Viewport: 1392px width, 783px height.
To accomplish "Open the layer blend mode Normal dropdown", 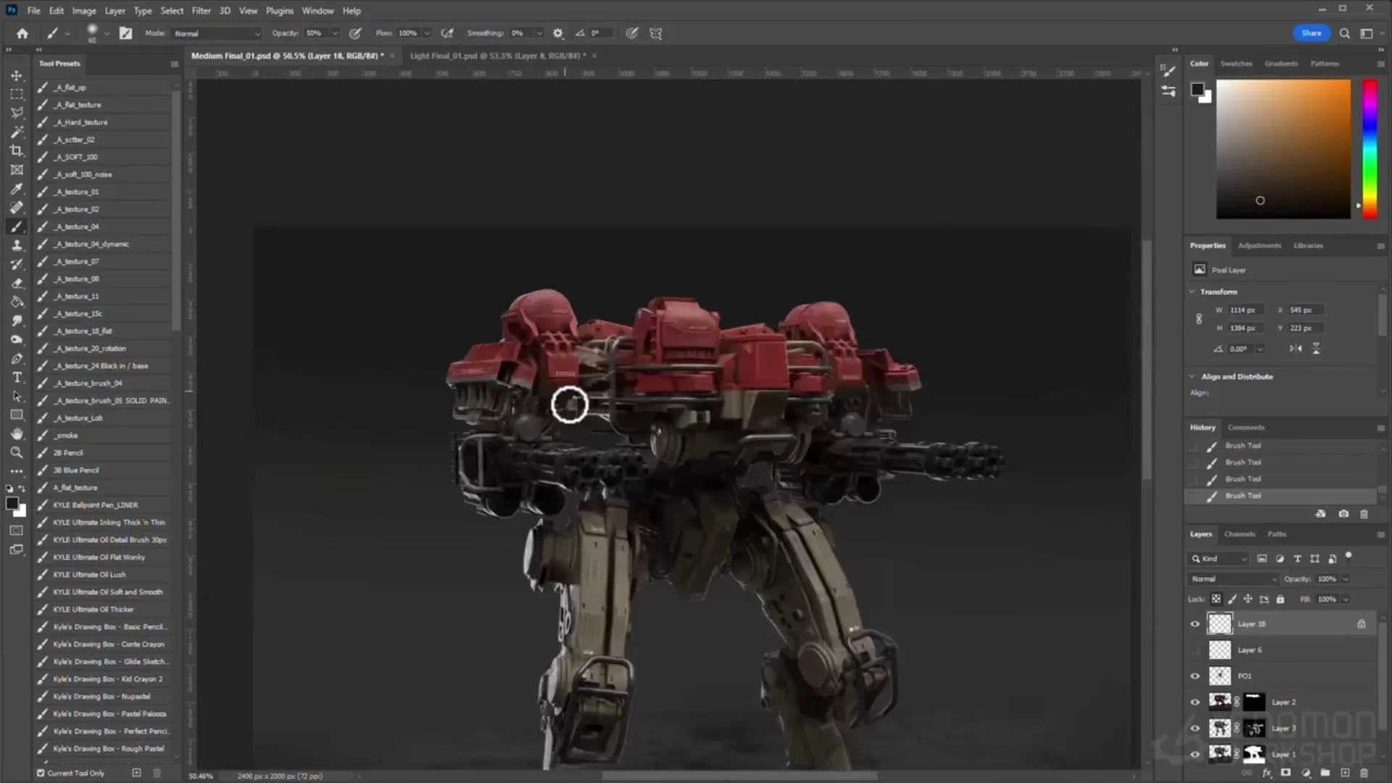I will tap(1233, 579).
